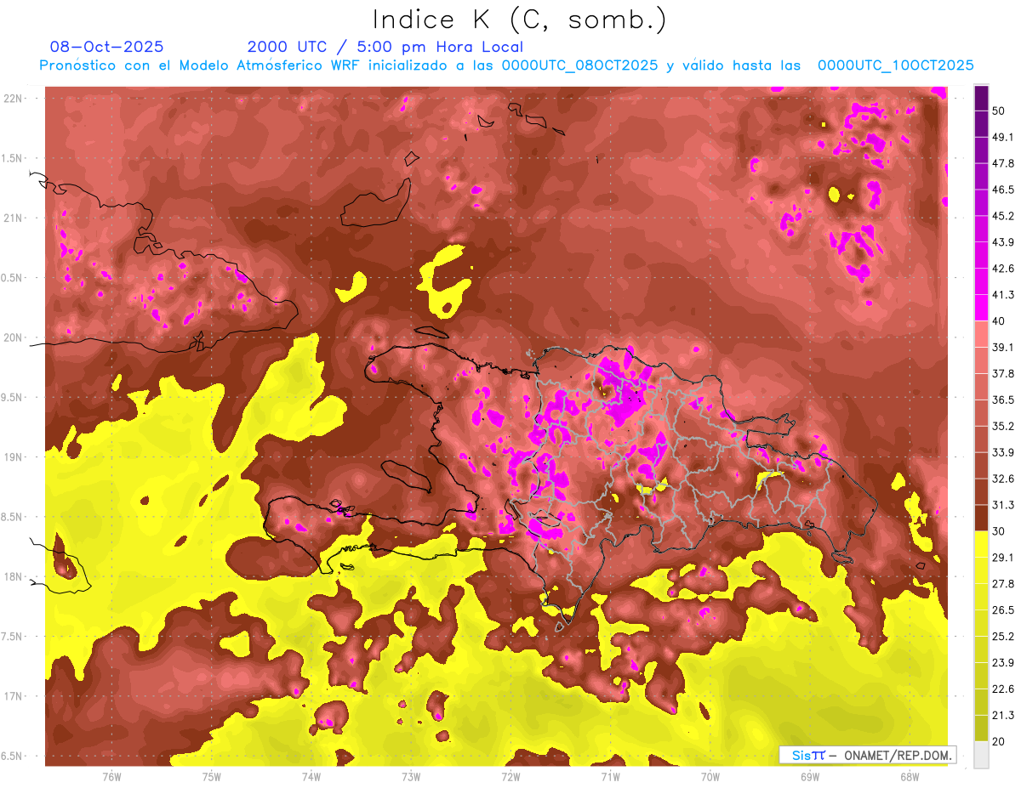This screenshot has height=788, width=1021.
Task: Click the darkest purple swatch atop the color bar
Action: click(x=981, y=99)
